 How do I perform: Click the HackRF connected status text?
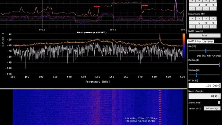pyautogui.click(x=196, y=31)
